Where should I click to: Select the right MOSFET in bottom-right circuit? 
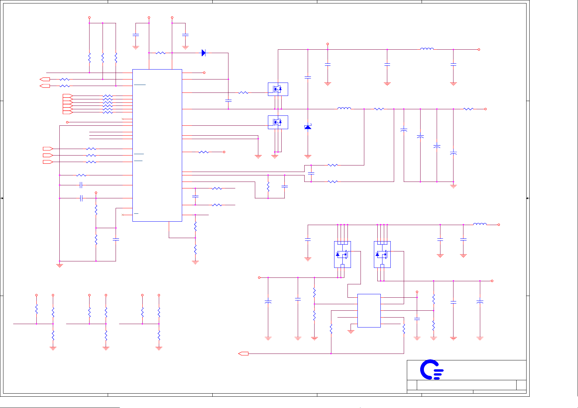[x=382, y=254]
